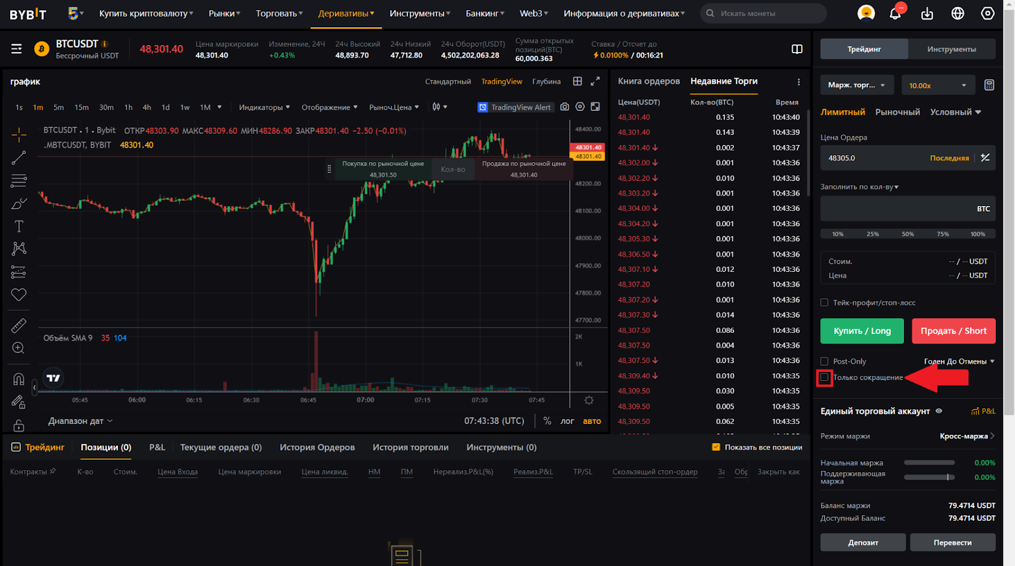The height and width of the screenshot is (566, 1015).
Task: Open recent trades three-dot menu
Action: pyautogui.click(x=799, y=82)
